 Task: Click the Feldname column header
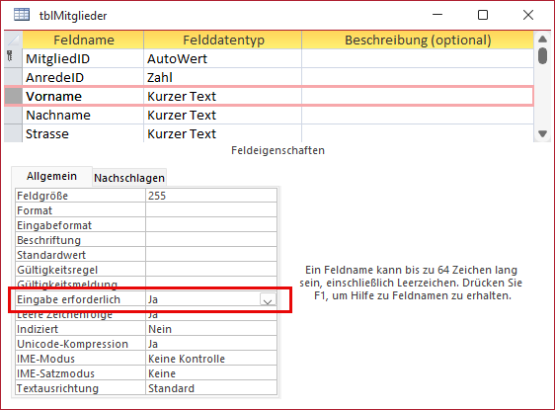[83, 40]
